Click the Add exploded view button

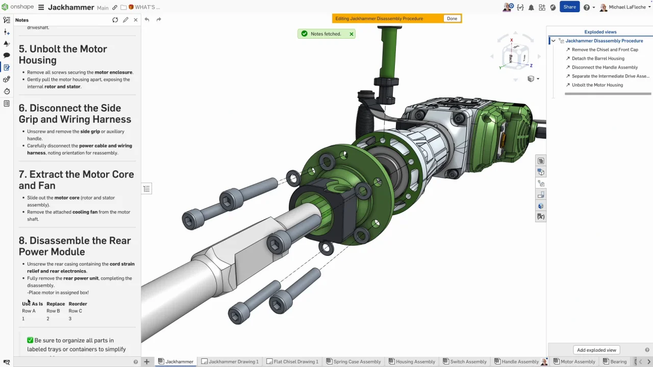596,350
